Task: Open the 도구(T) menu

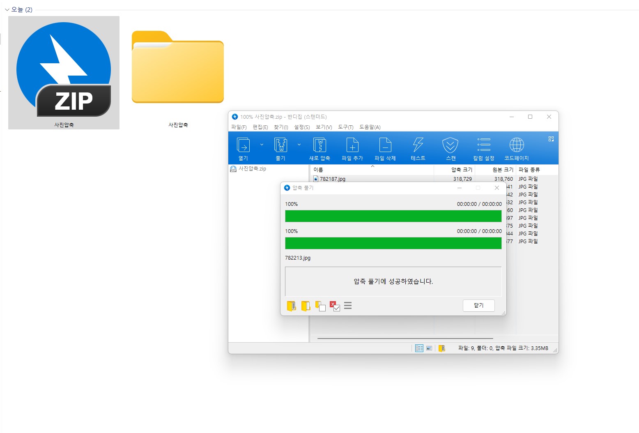Action: [x=346, y=127]
